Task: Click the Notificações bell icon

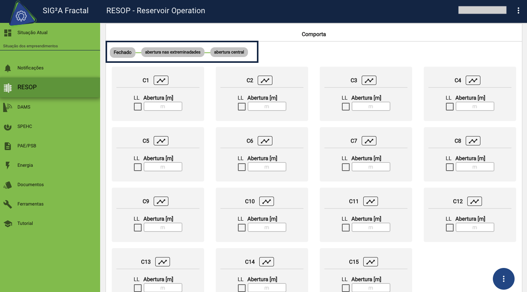Action: pyautogui.click(x=8, y=68)
